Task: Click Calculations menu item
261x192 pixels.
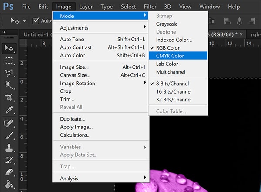Action: tap(100, 135)
